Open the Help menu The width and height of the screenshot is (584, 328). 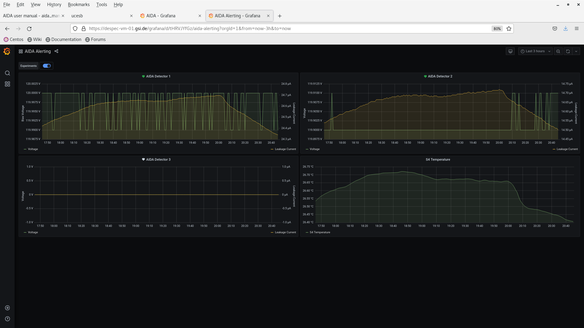(118, 5)
